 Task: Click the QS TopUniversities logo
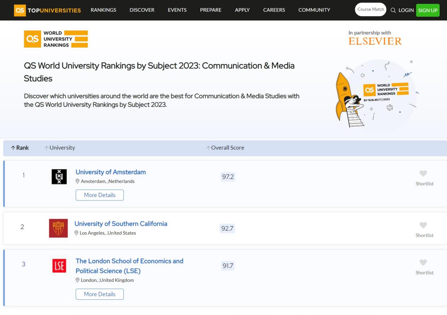[47, 10]
